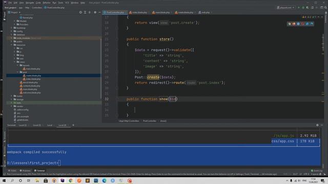Viewport: 328px width, 184px height.
Task: Expand the node_modules folder
Action: point(11,38)
